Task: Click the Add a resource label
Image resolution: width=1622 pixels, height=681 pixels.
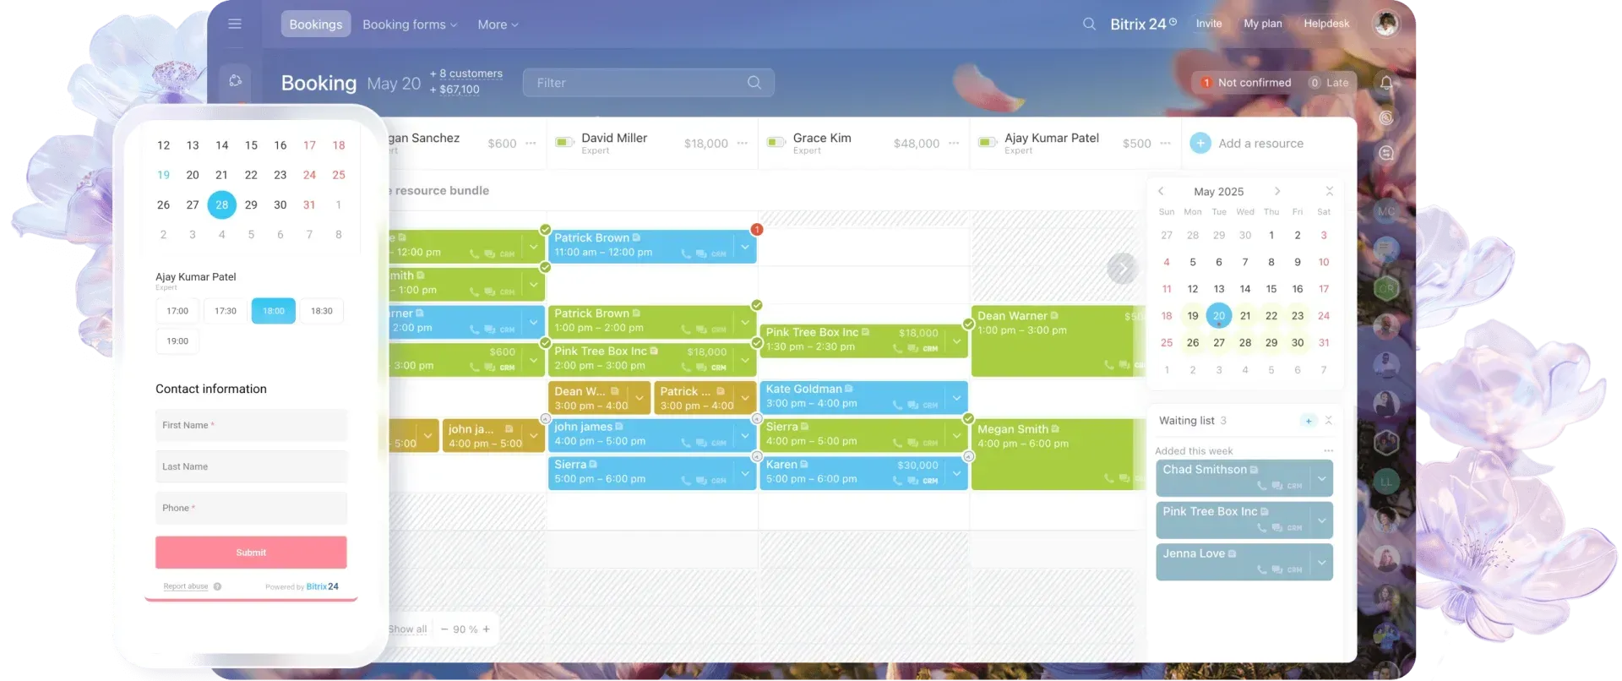Action: [x=1260, y=144]
